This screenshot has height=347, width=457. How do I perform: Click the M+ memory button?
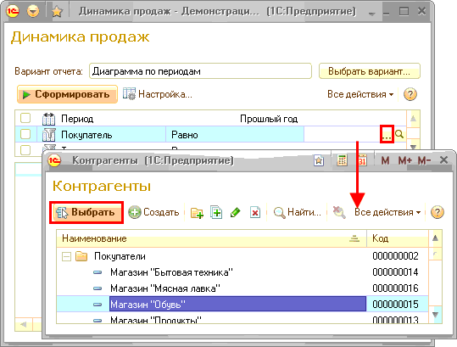(404, 160)
